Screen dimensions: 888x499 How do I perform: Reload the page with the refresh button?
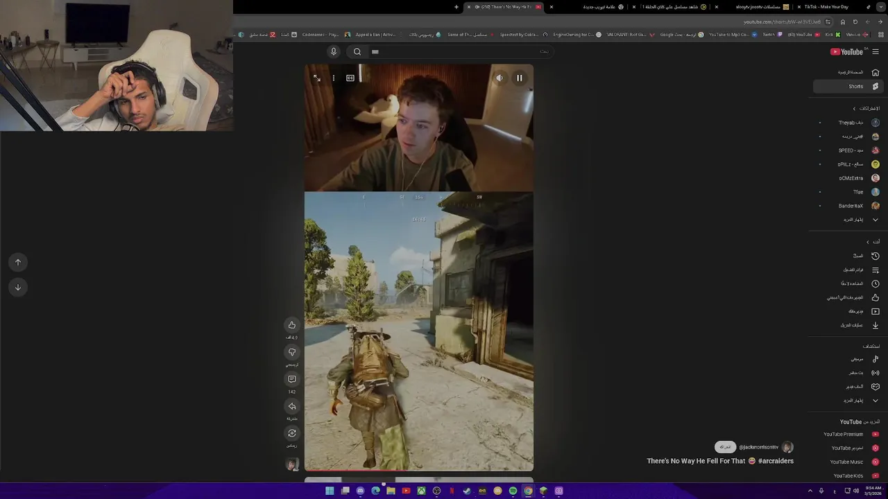(855, 21)
